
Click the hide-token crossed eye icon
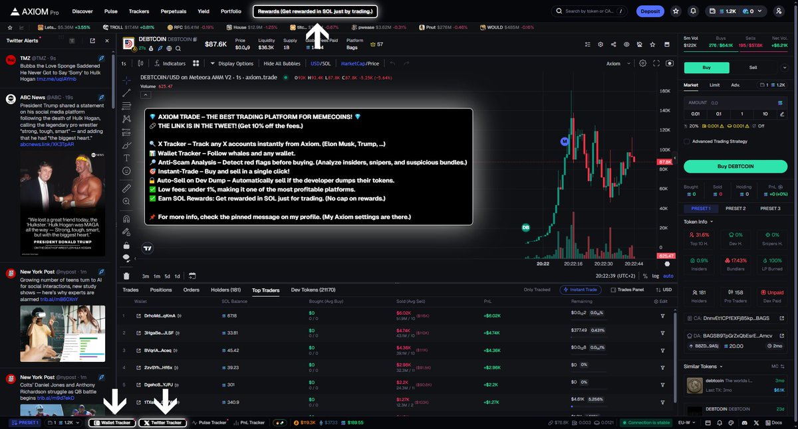(x=638, y=44)
